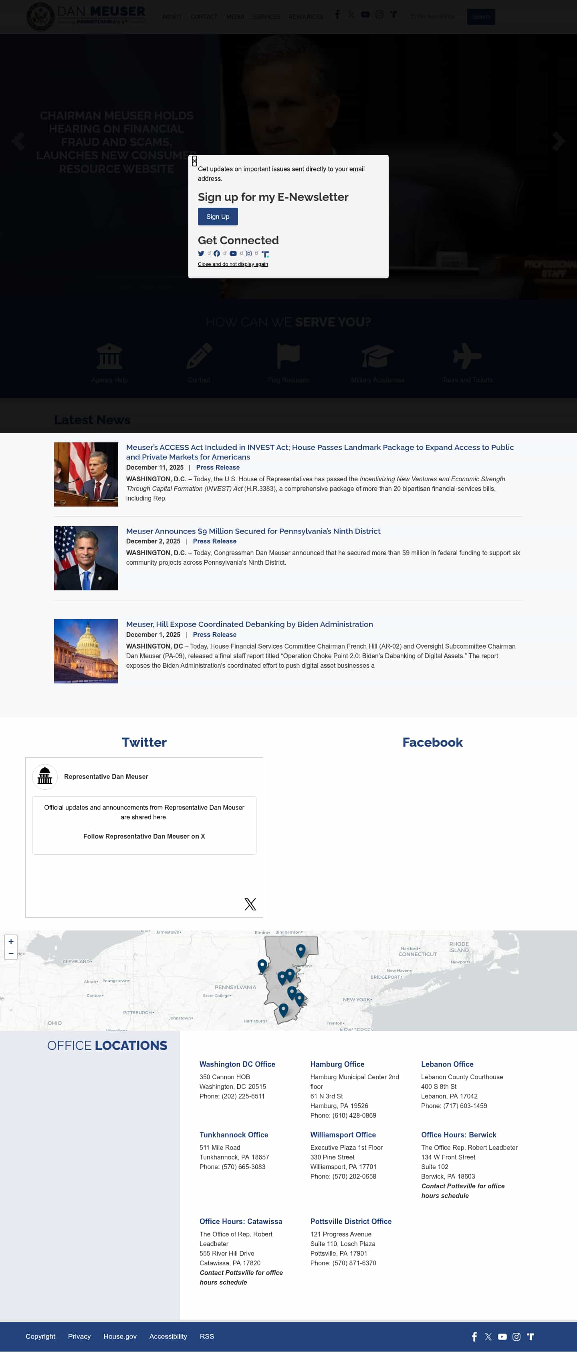
Task: Open the ABOUT menu in header
Action: [171, 17]
